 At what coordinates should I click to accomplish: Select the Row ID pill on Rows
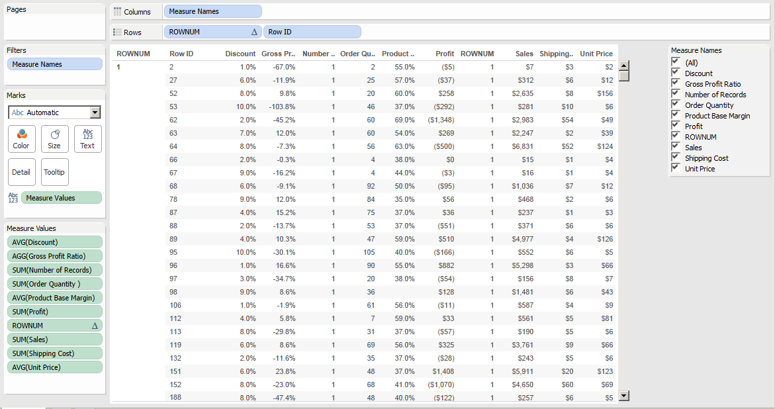coord(312,32)
